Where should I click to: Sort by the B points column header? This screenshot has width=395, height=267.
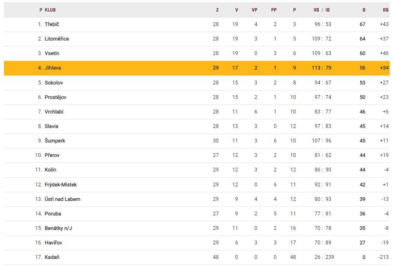tap(364, 10)
